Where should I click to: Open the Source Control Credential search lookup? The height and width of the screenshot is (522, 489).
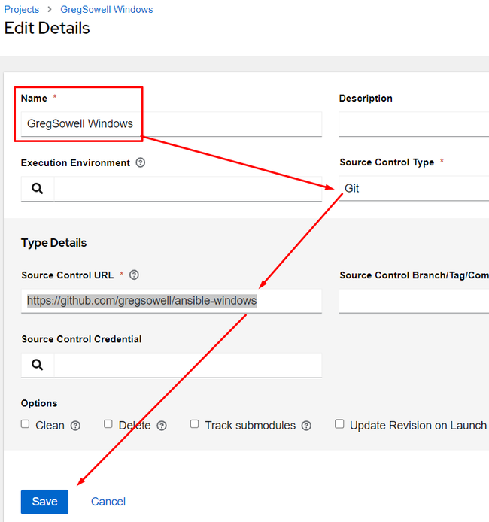[x=38, y=365]
